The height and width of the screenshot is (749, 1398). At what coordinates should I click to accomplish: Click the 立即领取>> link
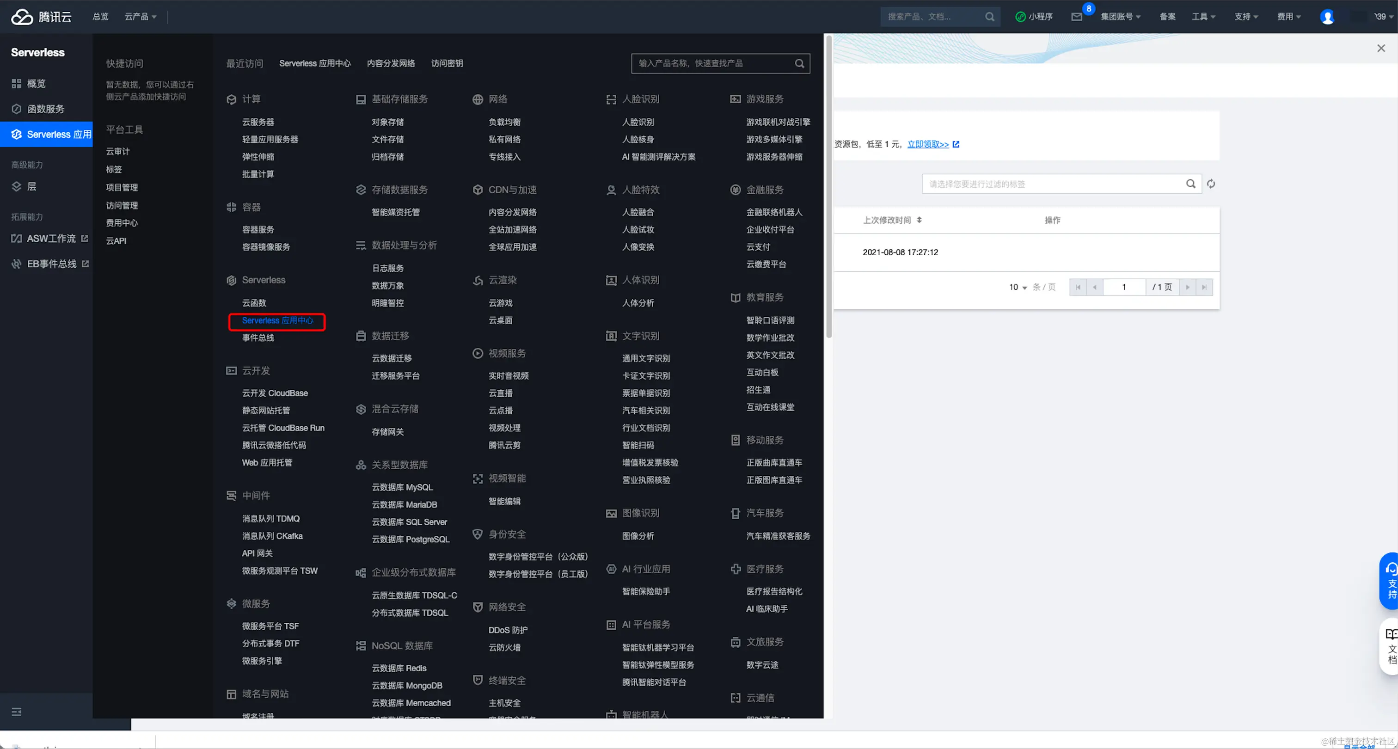coord(928,144)
